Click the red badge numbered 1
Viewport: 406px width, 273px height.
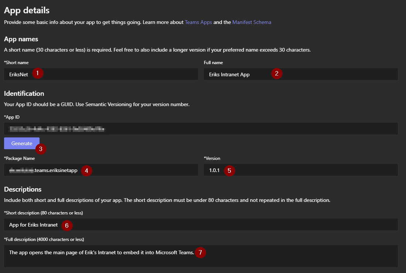[38, 73]
